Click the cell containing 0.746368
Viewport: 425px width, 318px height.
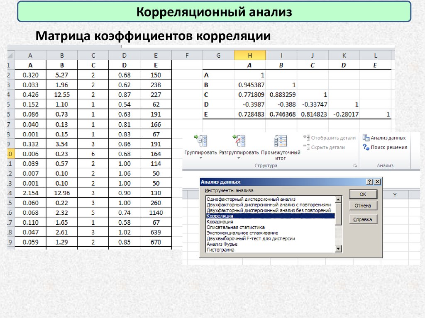tap(281, 114)
